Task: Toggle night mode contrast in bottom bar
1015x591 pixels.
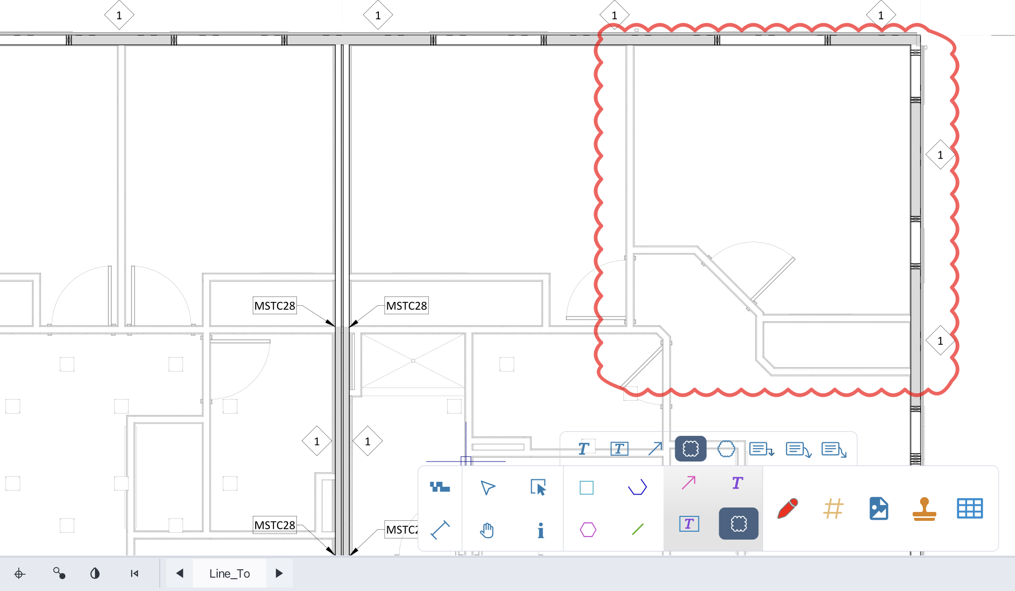Action: click(x=95, y=574)
